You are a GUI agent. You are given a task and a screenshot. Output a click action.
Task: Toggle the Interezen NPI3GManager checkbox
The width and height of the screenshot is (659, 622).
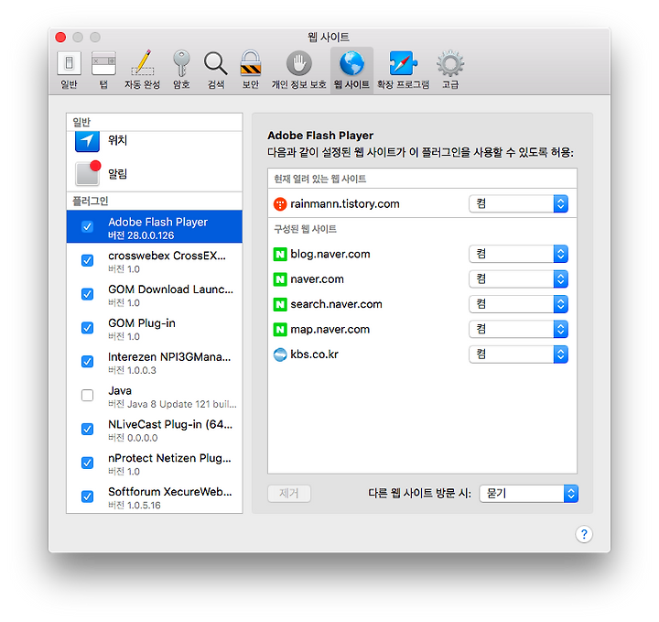click(x=88, y=362)
